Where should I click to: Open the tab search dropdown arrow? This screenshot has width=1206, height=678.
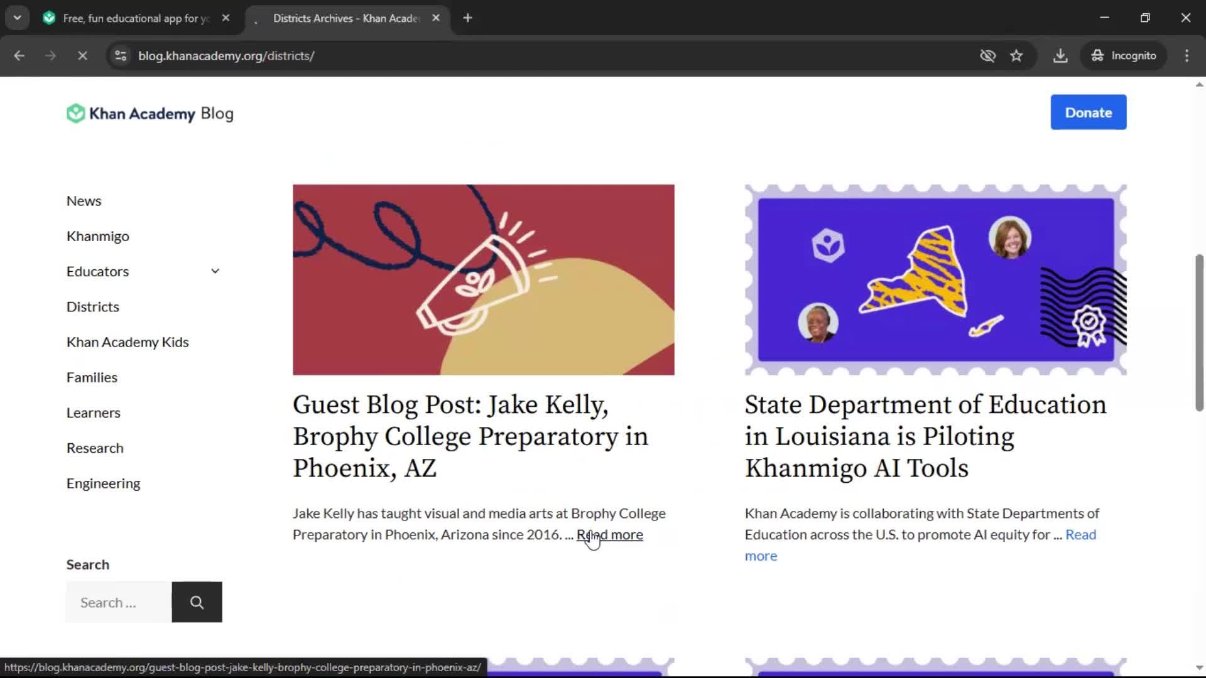(17, 18)
